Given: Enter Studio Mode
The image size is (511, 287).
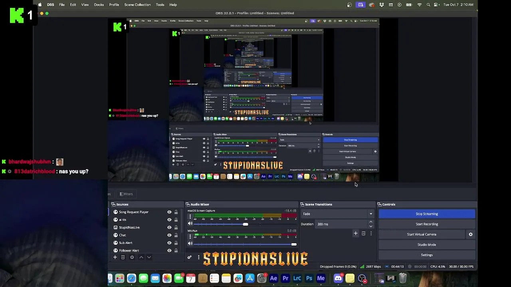Looking at the screenshot, I should (427, 245).
